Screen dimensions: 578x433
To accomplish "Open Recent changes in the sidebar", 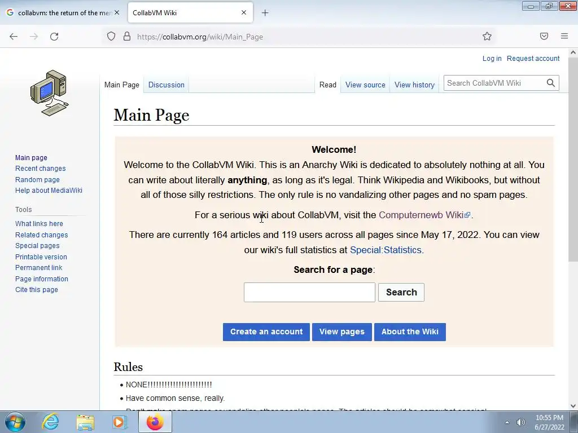I will 40,169.
